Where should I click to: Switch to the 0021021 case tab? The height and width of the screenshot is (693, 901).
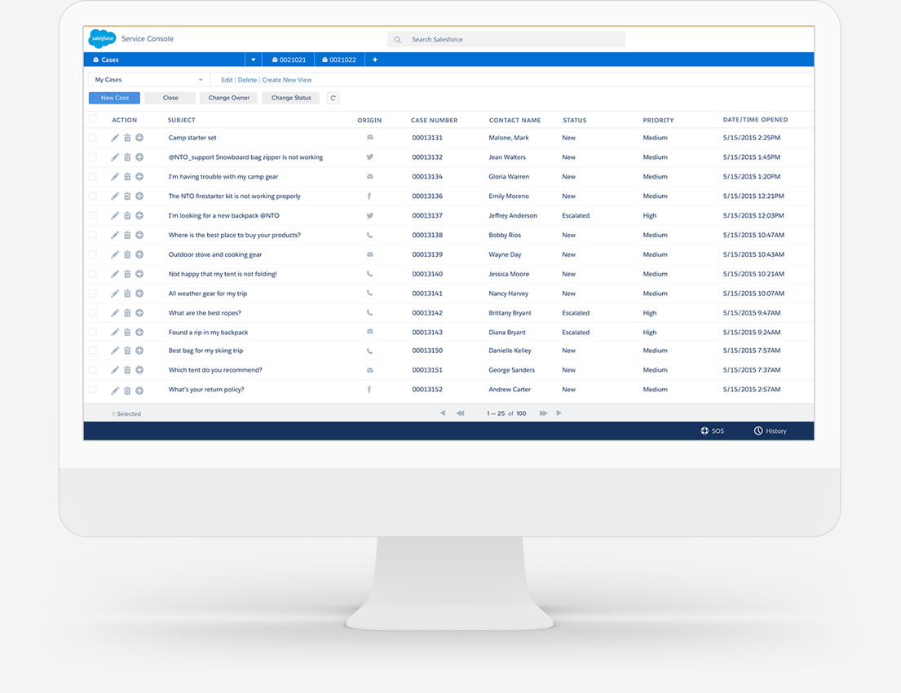tap(289, 60)
